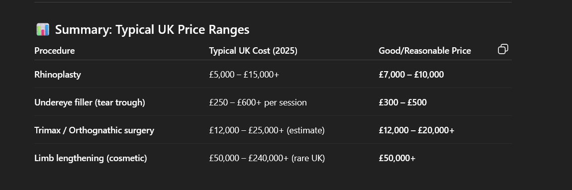Click the Limb lengthening (cosmetic) cell
Image resolution: width=572 pixels, height=190 pixels.
(x=91, y=158)
